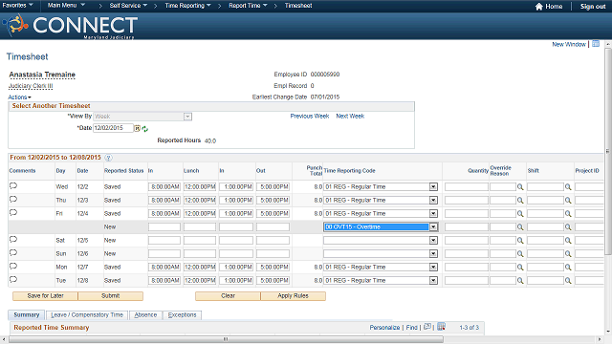612x344 pixels.
Task: Click the Judiciary Clerk III job title
Action: (x=31, y=86)
